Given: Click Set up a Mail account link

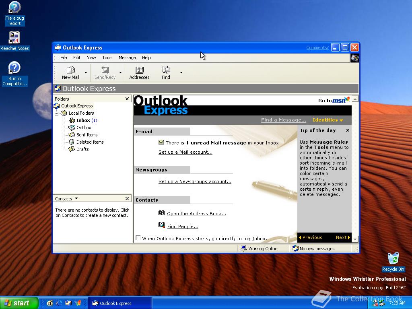Looking at the screenshot, I should pos(185,152).
